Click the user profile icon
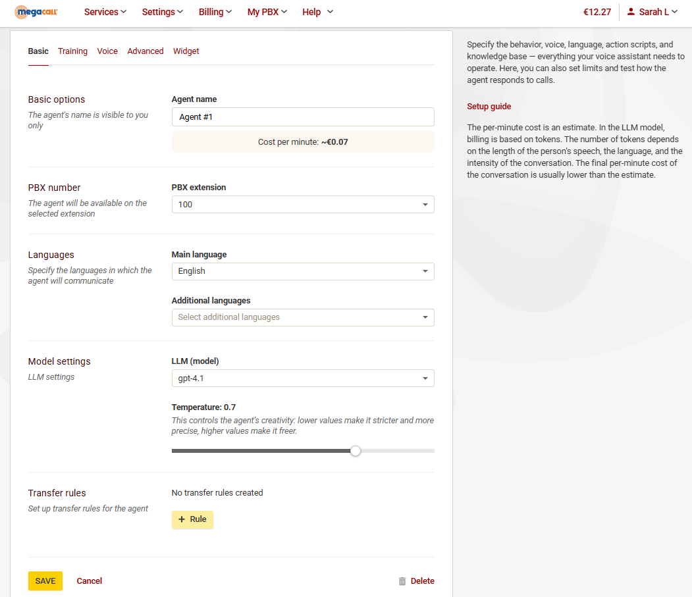This screenshot has height=597, width=692. point(631,12)
